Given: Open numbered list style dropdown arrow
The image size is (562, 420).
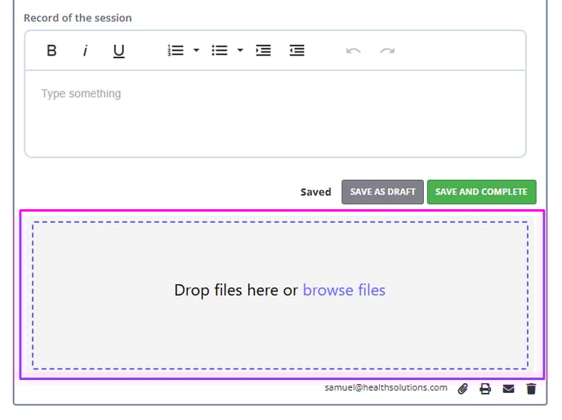Looking at the screenshot, I should tap(196, 50).
